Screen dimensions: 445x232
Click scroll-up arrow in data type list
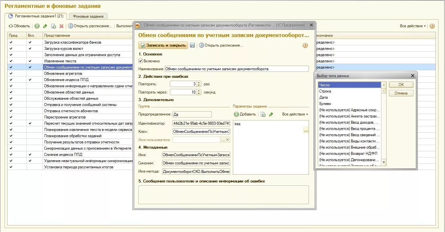pos(384,85)
